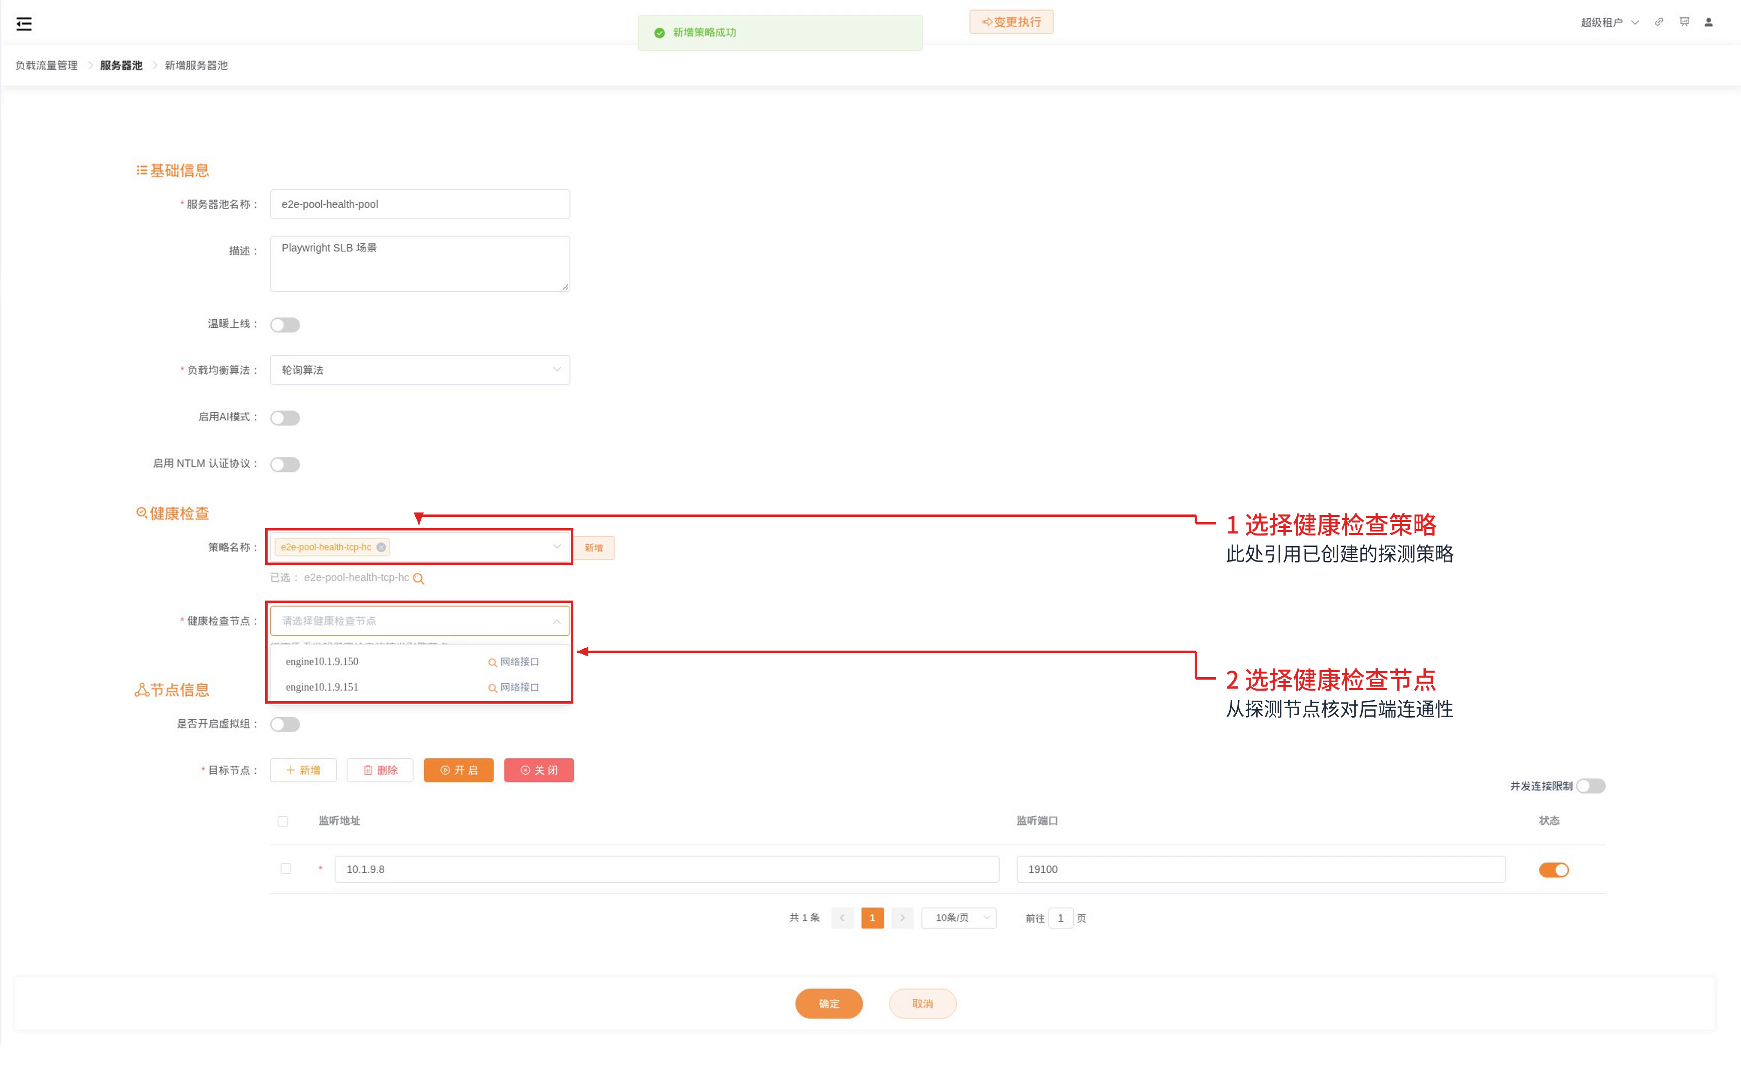The width and height of the screenshot is (1741, 1081).
Task: Click the link icon in top bar
Action: pyautogui.click(x=1659, y=22)
